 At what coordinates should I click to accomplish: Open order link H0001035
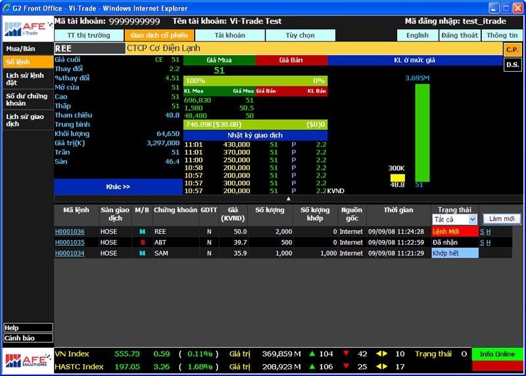[x=70, y=242]
